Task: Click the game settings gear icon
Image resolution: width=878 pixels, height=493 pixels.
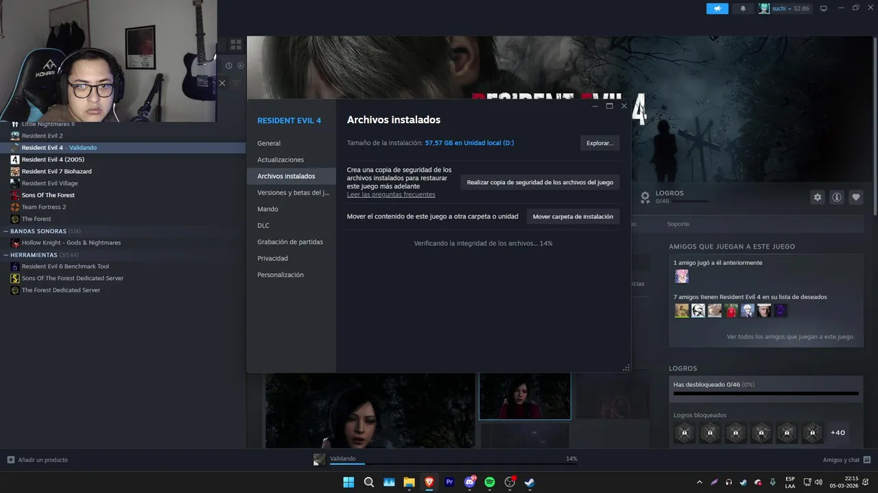Action: 818,197
